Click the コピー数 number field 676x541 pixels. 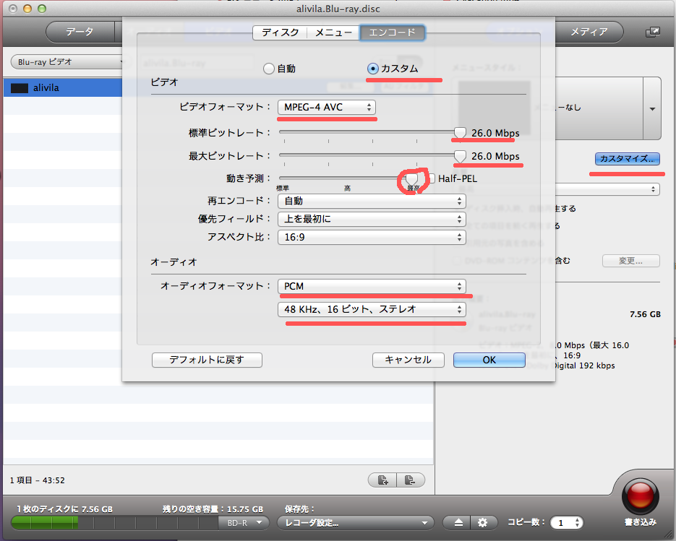click(561, 523)
